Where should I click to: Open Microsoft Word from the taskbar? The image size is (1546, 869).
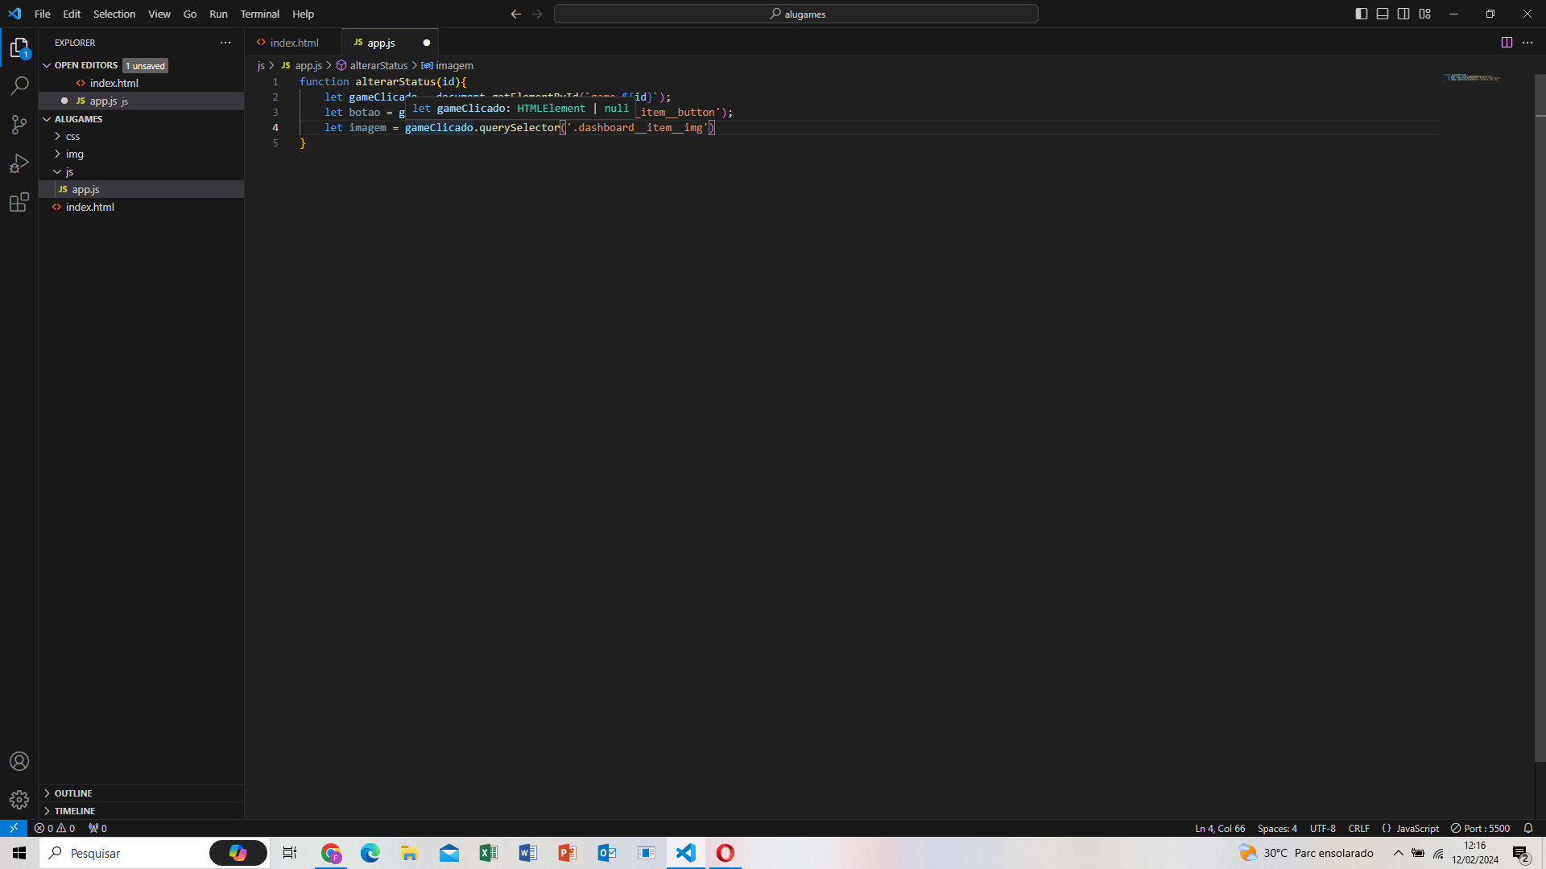coord(527,853)
